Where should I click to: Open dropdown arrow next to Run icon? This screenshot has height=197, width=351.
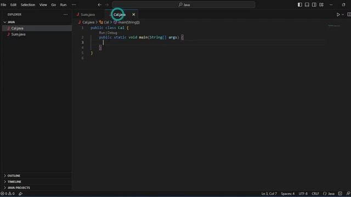342,15
